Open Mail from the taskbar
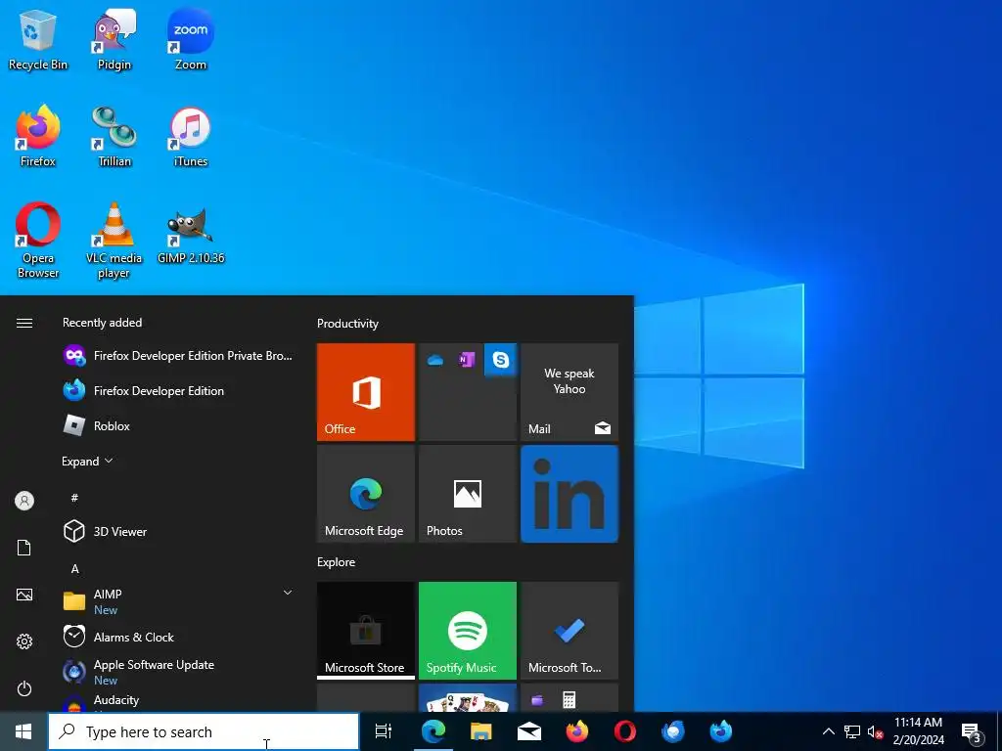Screen dimensions: 1002x751 tap(529, 731)
